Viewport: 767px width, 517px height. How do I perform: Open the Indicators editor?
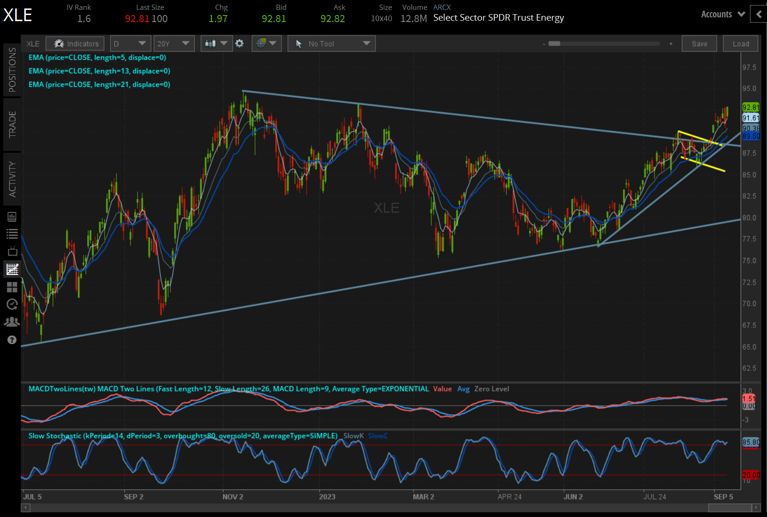(75, 43)
